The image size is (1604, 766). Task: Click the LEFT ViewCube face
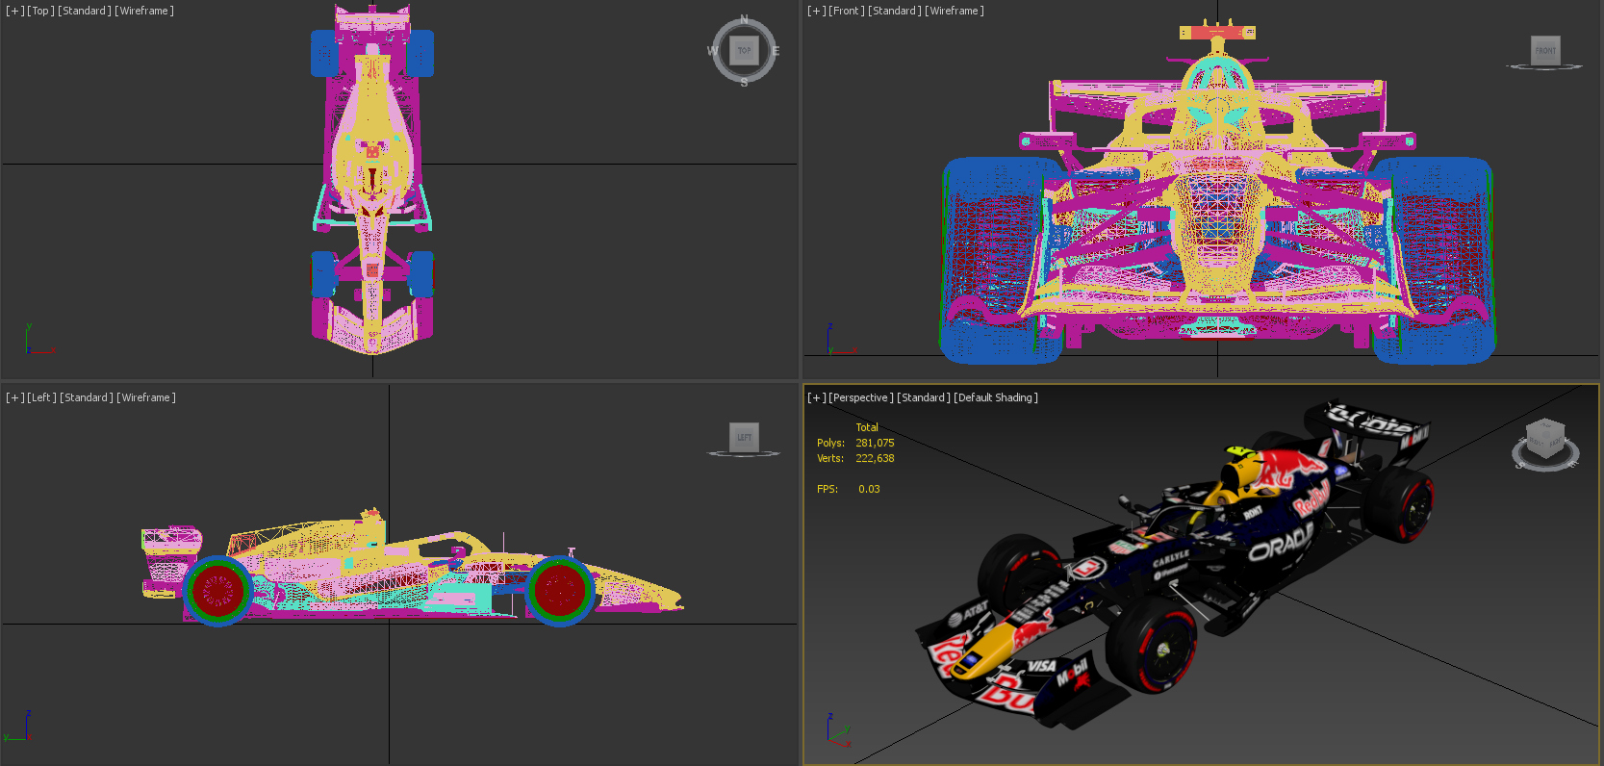click(744, 437)
